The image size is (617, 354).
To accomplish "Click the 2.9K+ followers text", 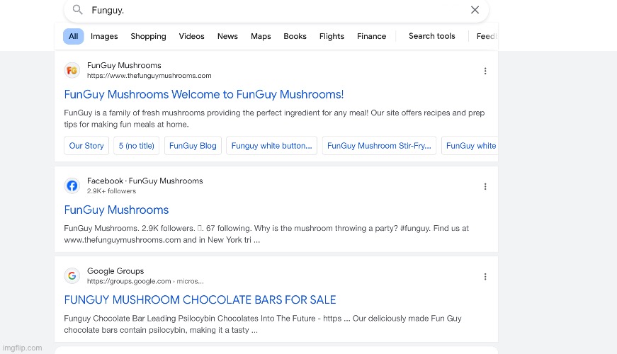I will [x=111, y=191].
